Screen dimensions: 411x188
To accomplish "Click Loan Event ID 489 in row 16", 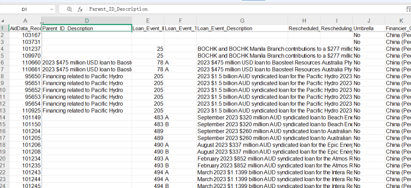I will pyautogui.click(x=148, y=131).
